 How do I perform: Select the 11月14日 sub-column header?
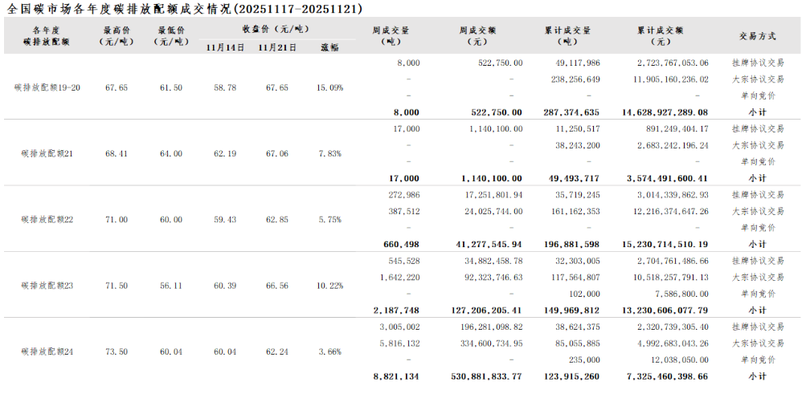click(225, 47)
